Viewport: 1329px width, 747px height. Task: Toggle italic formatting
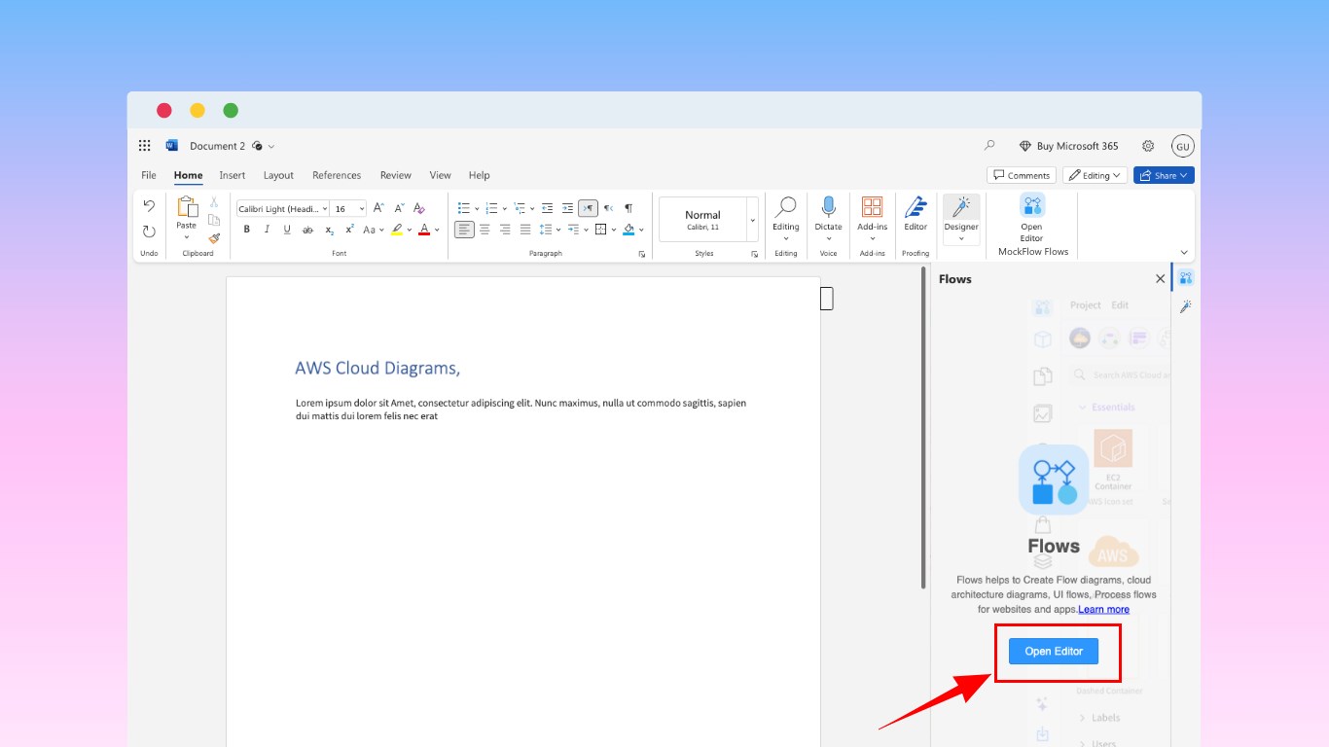coord(267,230)
